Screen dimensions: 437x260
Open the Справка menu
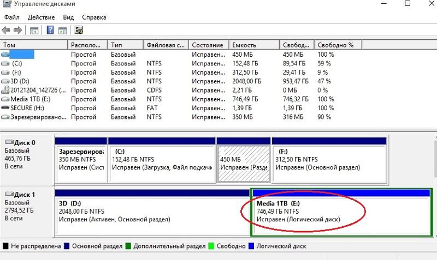(94, 17)
